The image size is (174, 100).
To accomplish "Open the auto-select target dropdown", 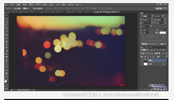I will coord(26,9).
